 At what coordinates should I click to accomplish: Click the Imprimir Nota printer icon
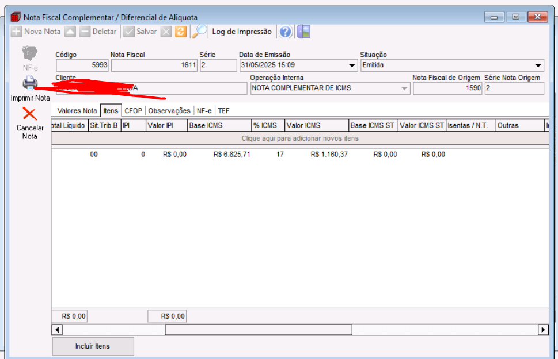tap(30, 83)
